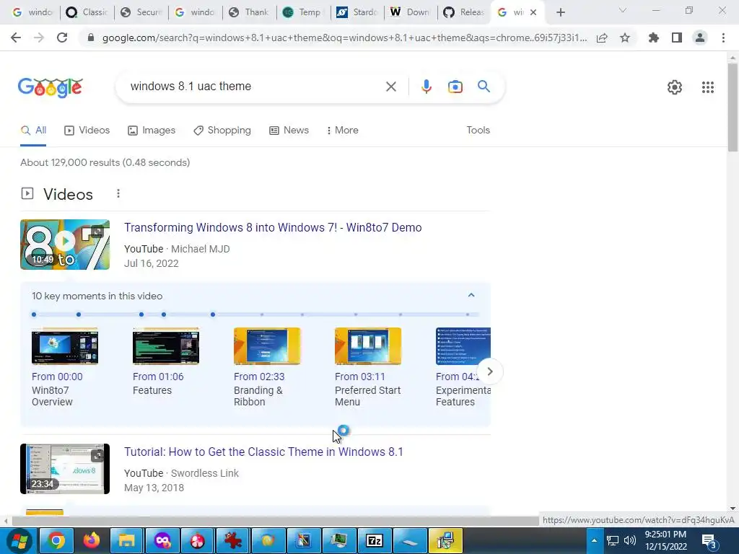Image resolution: width=739 pixels, height=554 pixels.
Task: Click the first key-moment timeline dot
Action: (34, 315)
